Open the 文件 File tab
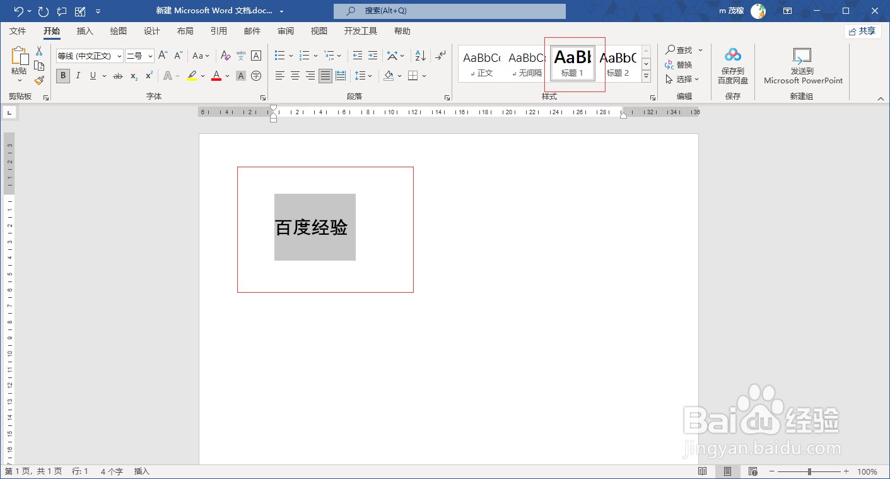This screenshot has height=479, width=890. [x=18, y=31]
